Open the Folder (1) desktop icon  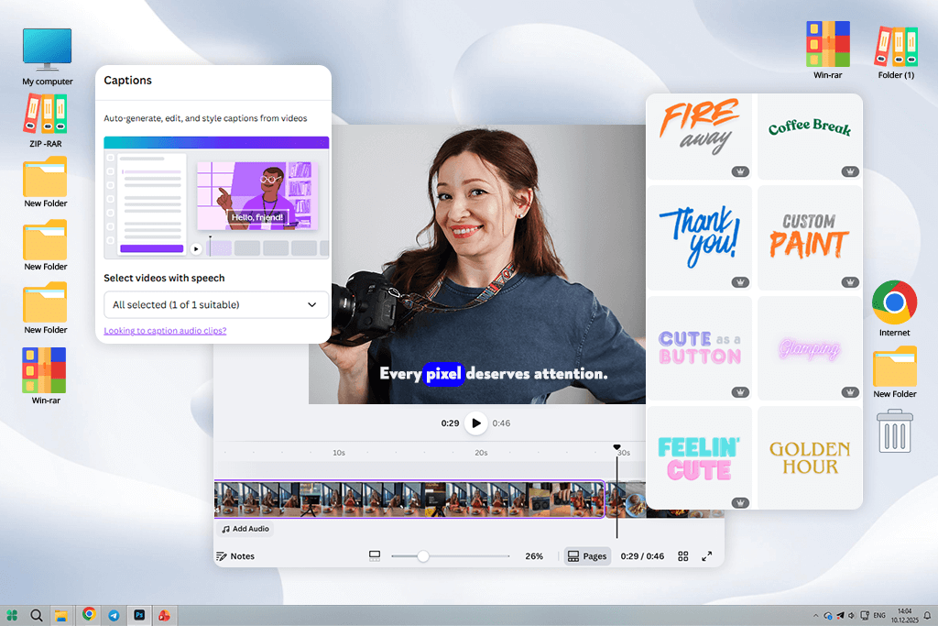point(896,52)
